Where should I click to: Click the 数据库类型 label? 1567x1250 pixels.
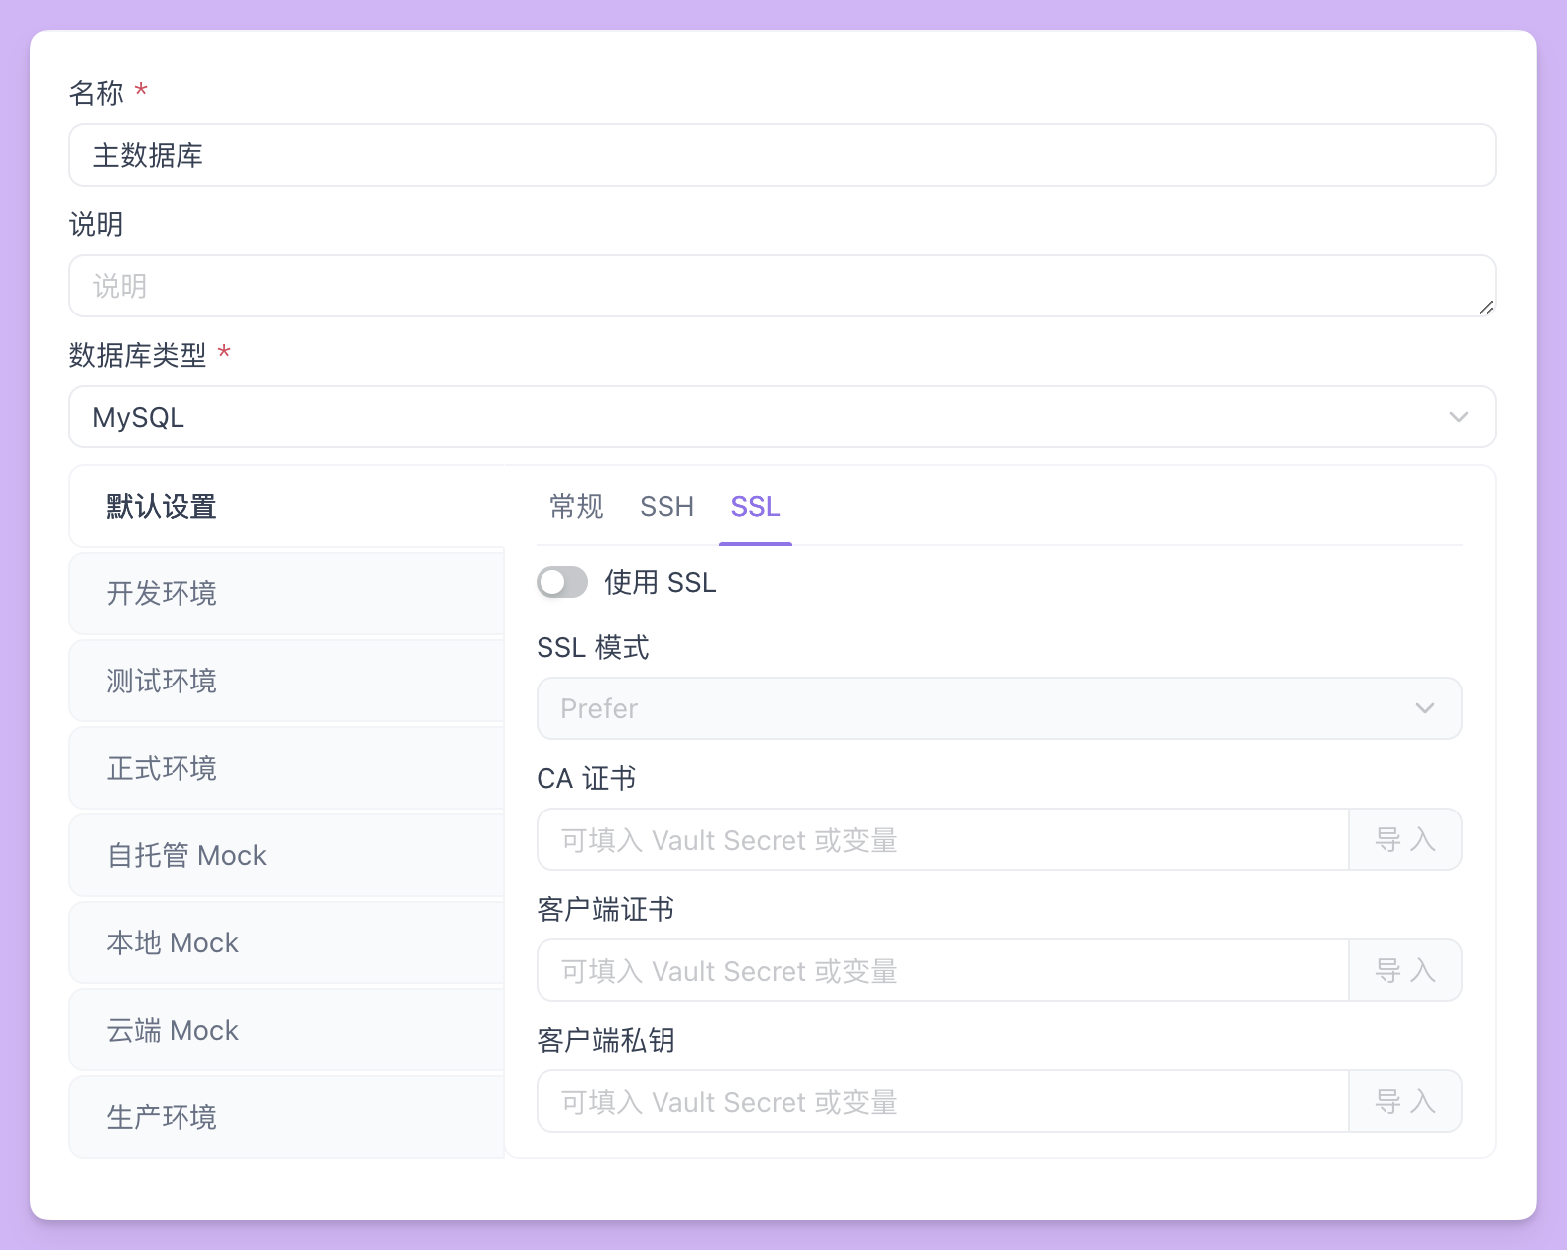(138, 355)
